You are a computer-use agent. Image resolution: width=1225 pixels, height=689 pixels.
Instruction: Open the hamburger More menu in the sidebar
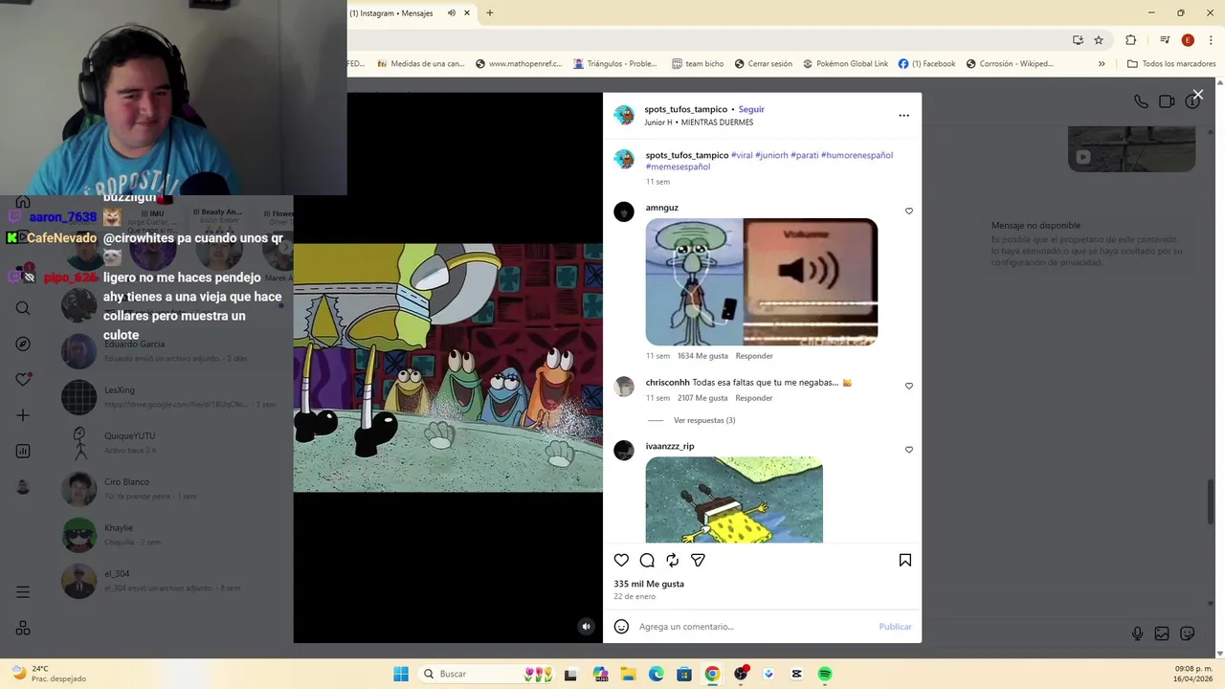coord(23,592)
